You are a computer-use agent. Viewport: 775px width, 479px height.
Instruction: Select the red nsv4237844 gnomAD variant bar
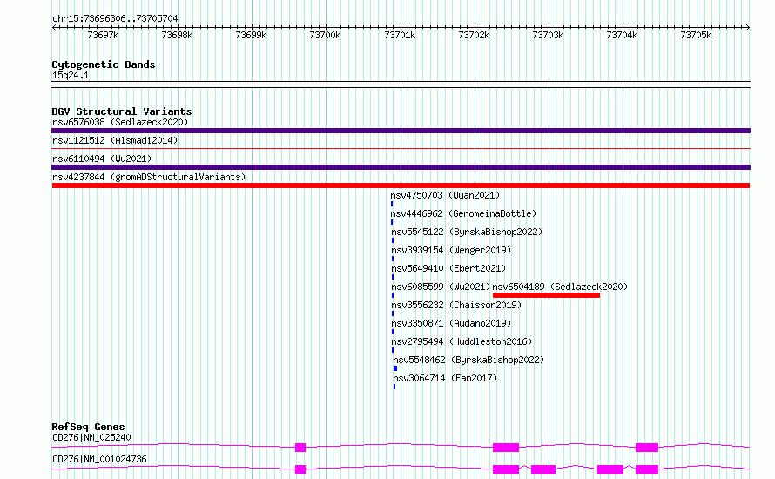pyautogui.click(x=401, y=186)
